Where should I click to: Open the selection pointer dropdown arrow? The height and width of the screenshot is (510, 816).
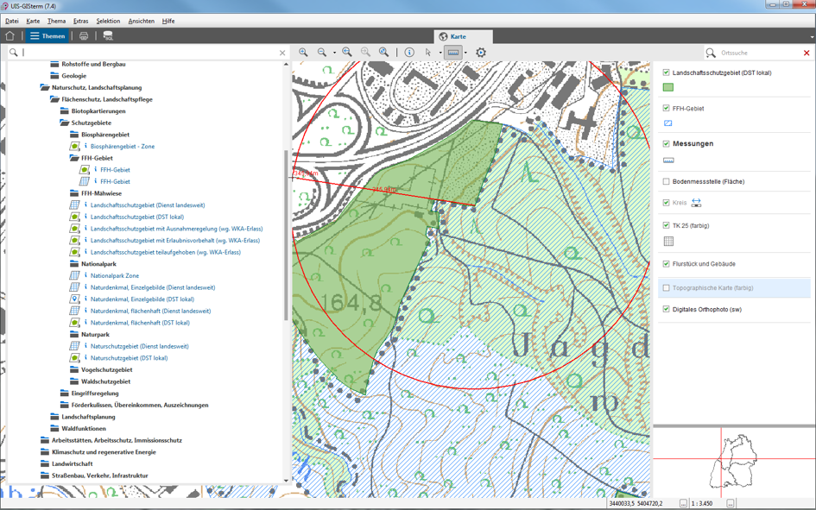coord(440,53)
